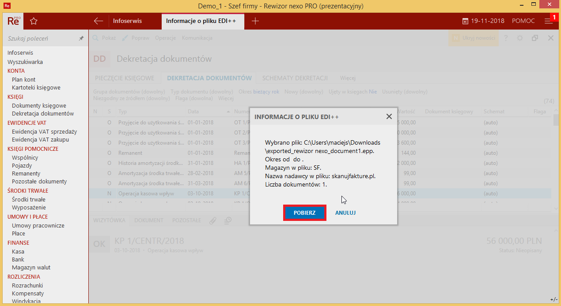
Task: Click the back arrow in the top bar
Action: point(98,21)
